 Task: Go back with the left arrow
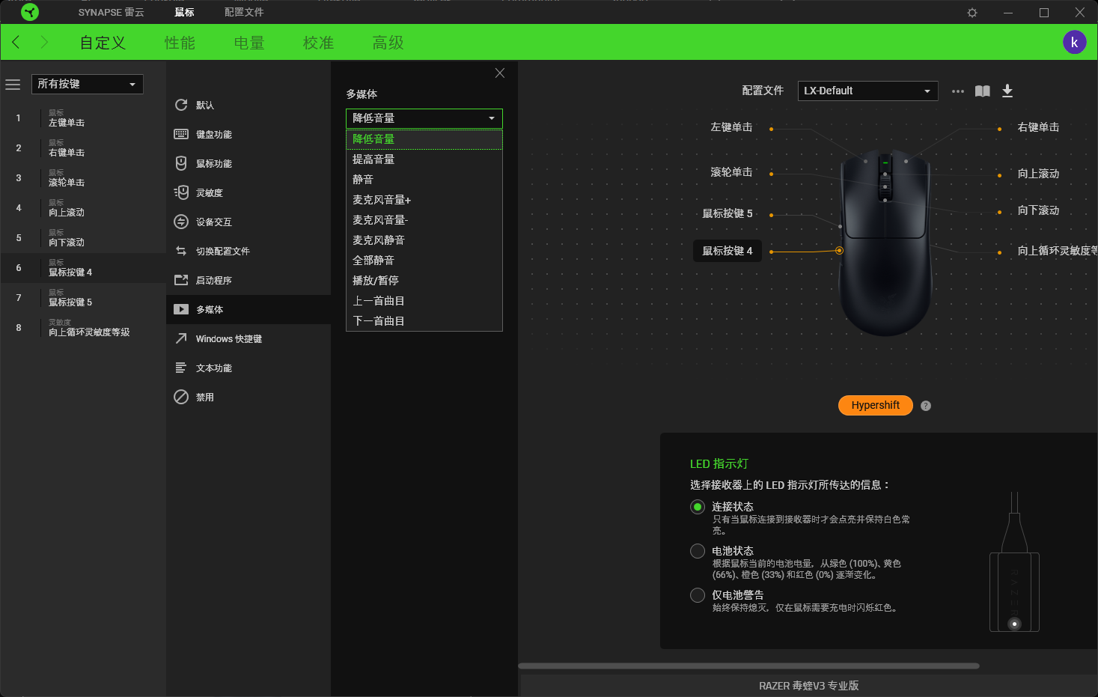tap(16, 42)
